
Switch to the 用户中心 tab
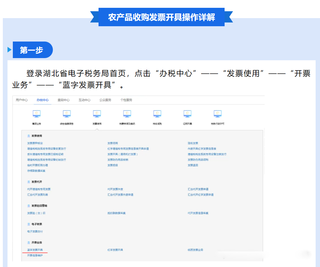pos(22,100)
